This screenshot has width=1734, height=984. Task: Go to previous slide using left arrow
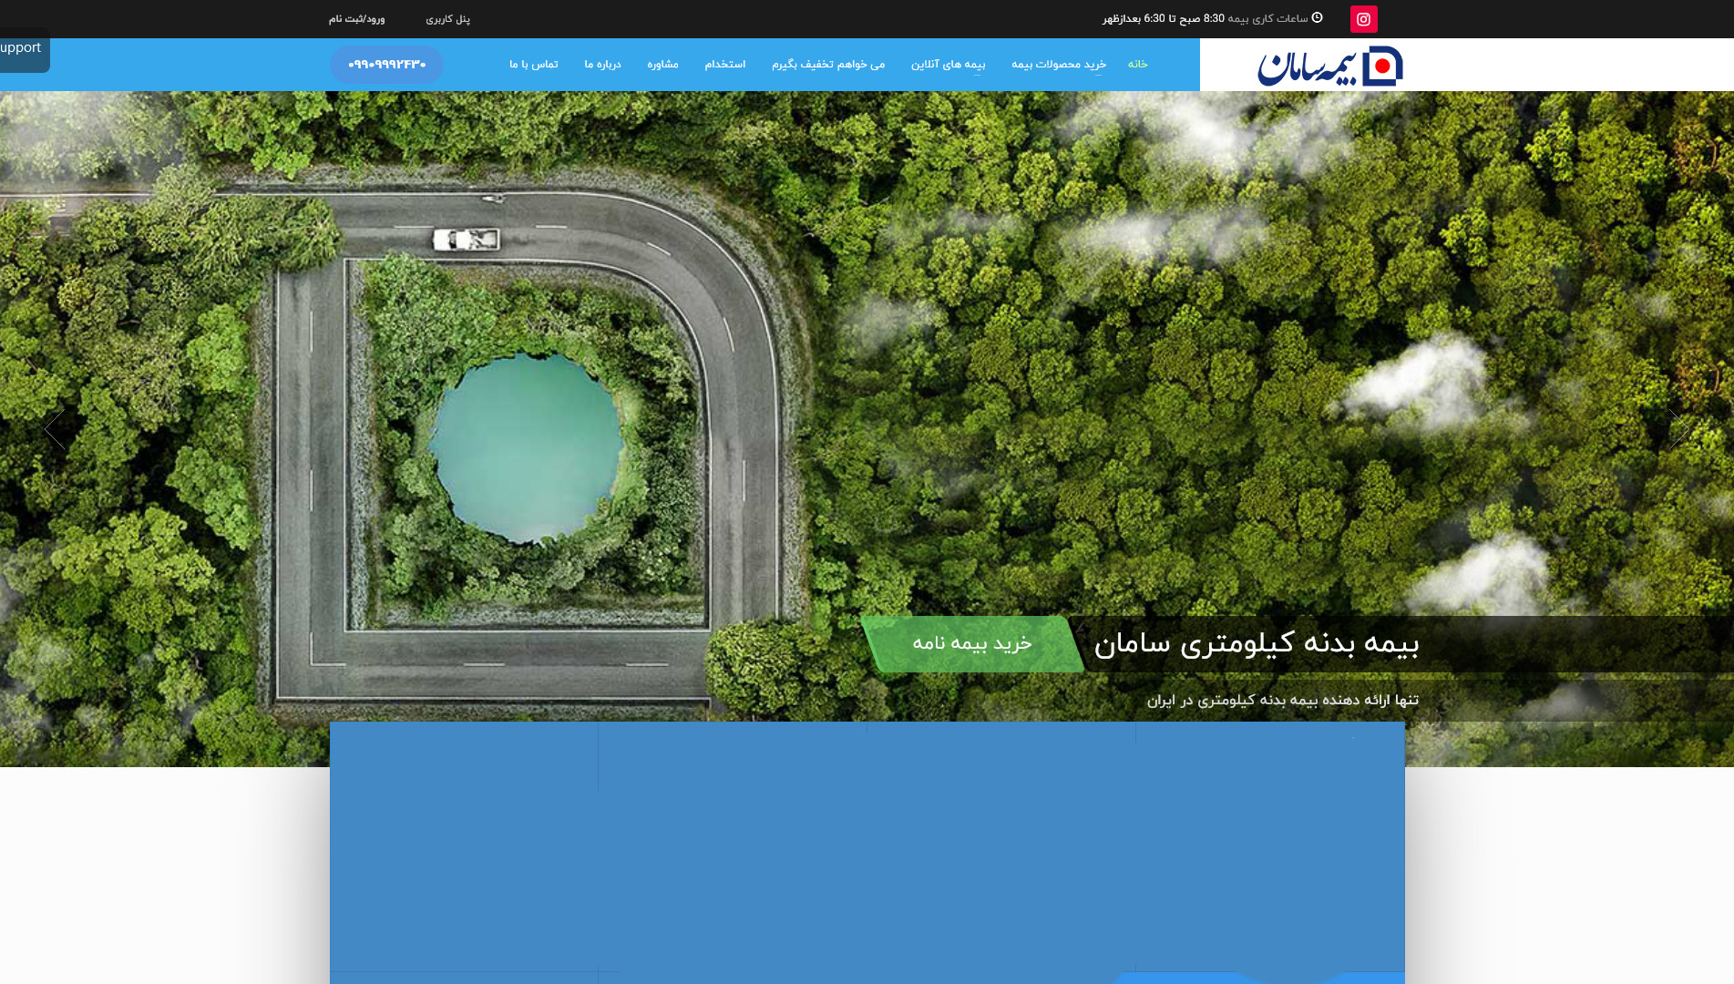[x=55, y=428]
